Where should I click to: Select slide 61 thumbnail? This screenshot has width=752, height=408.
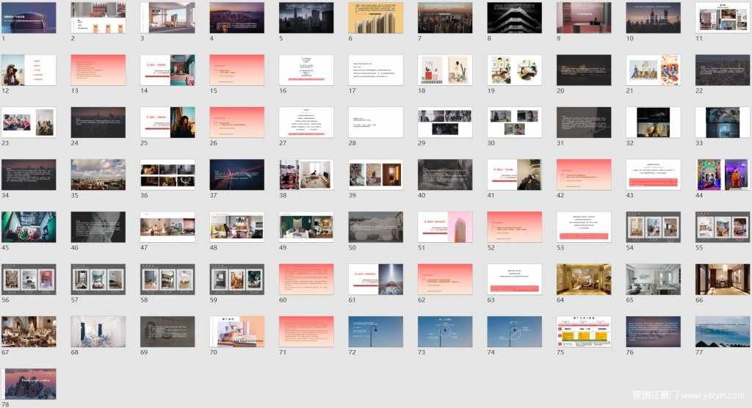[x=375, y=279]
